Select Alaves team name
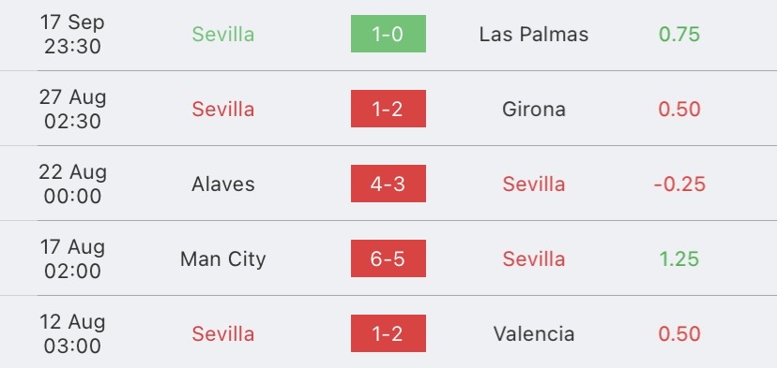 pyautogui.click(x=223, y=184)
